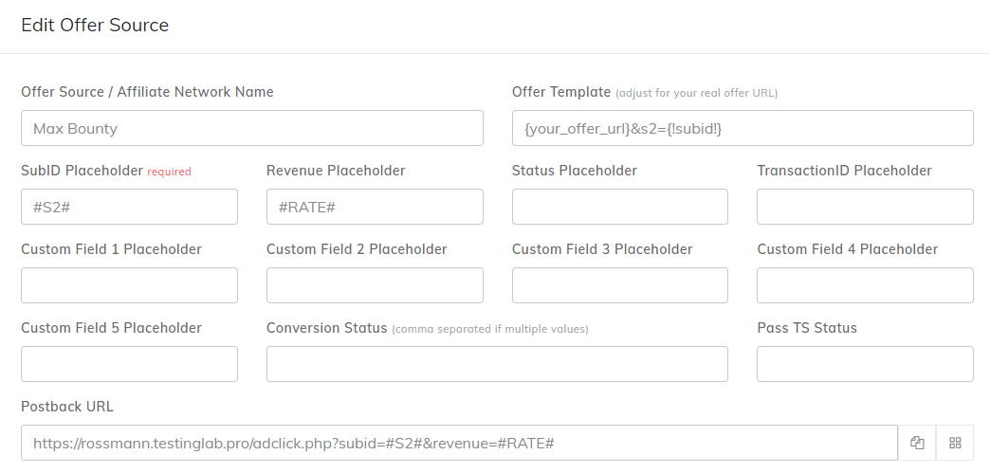Click the '(adjust for your real offer URL)' hint

[697, 94]
